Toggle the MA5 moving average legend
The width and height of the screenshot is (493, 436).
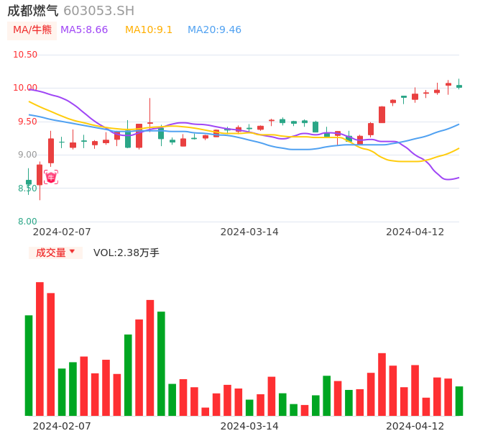84,30
